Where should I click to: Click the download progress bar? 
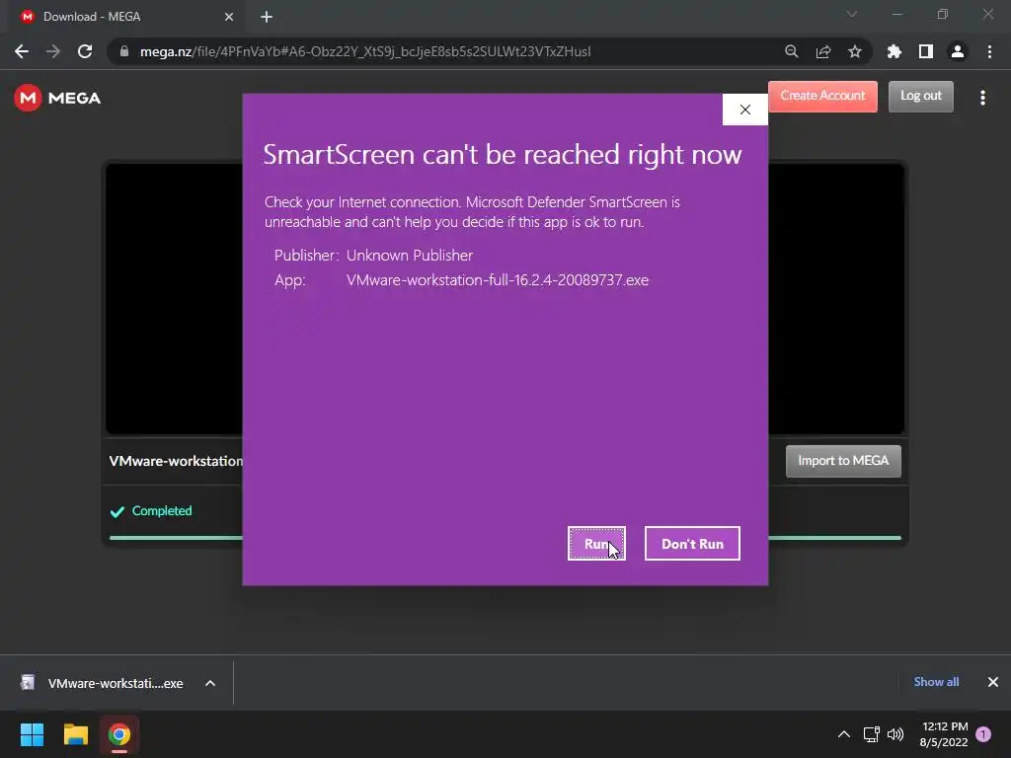pos(505,538)
